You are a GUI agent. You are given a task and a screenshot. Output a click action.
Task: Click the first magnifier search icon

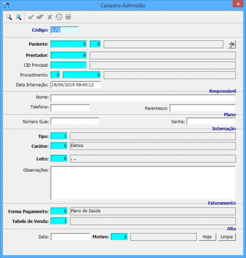point(9,17)
